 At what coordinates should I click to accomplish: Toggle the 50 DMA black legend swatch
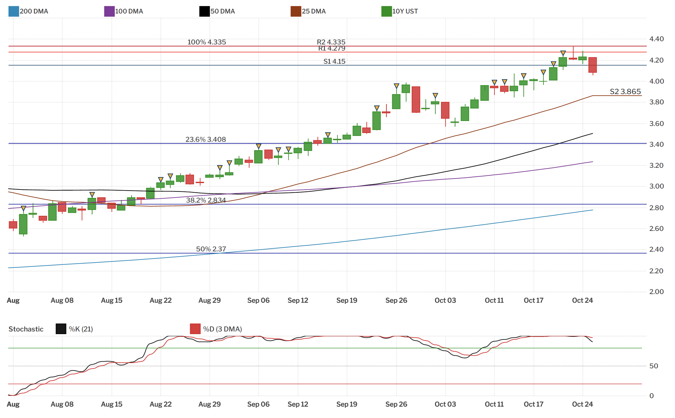pos(204,11)
